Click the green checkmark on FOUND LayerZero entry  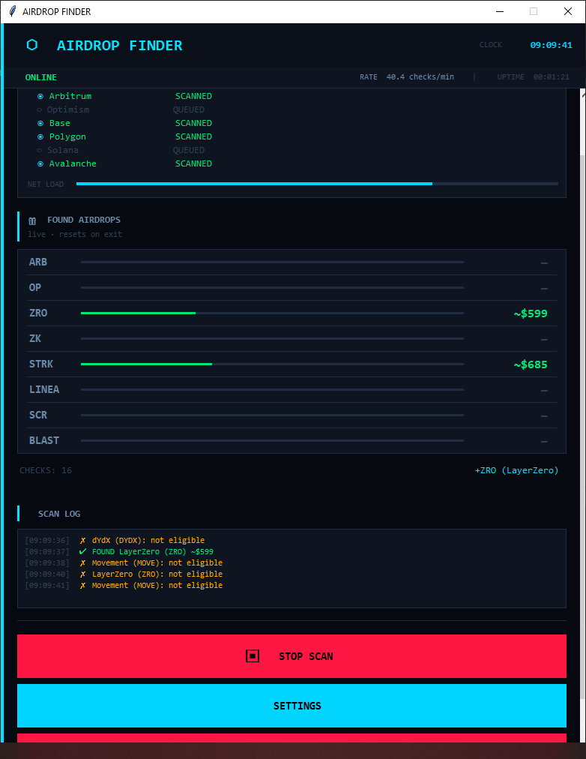(82, 551)
